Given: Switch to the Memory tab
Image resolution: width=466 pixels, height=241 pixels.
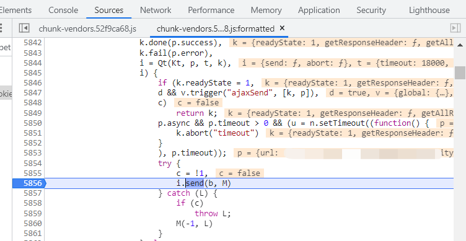Looking at the screenshot, I should (266, 10).
